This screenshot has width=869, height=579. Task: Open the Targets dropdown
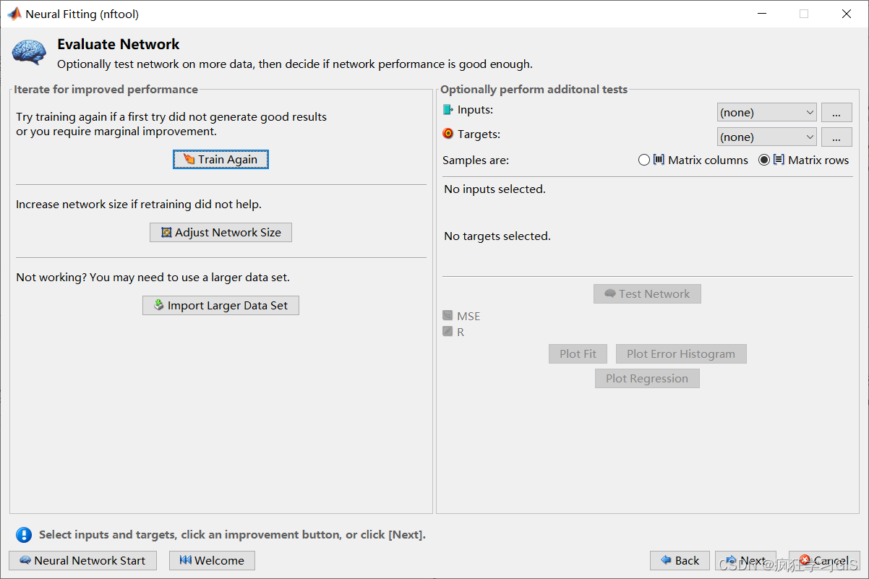(766, 137)
